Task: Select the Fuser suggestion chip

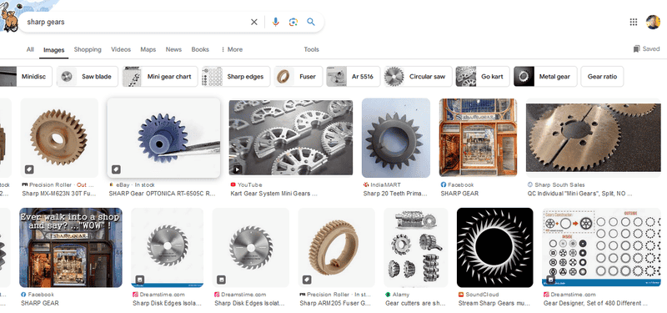Action: [298, 77]
